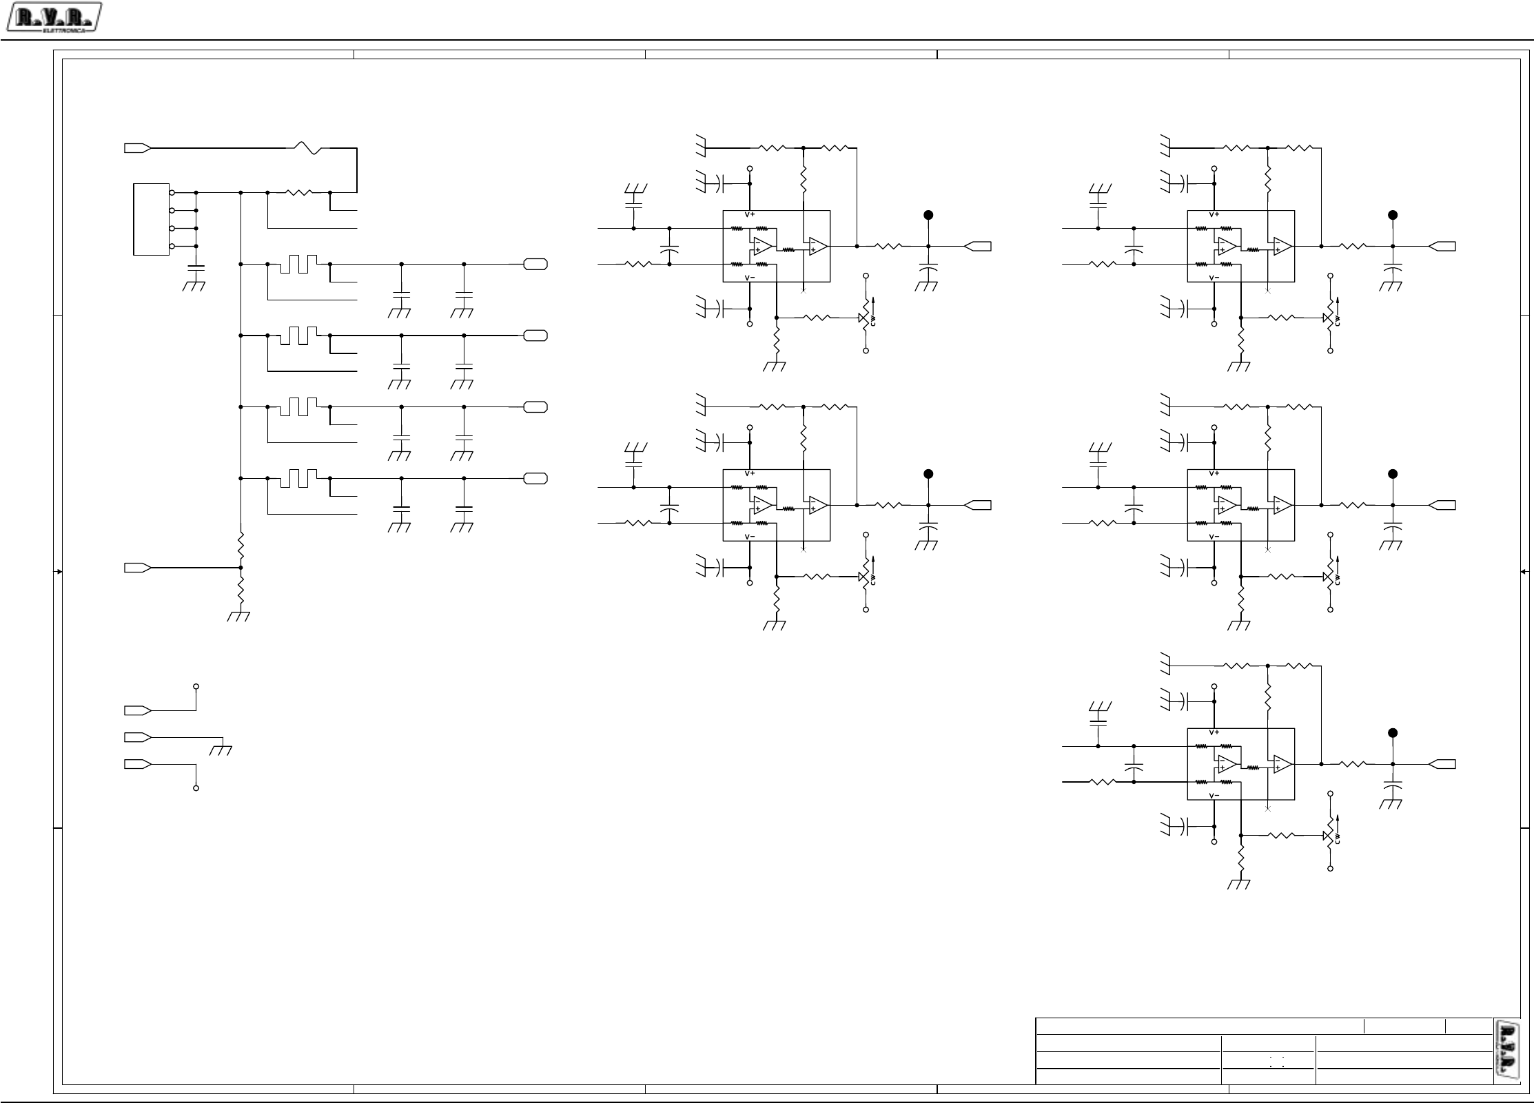Click the output port of the top-right amplifier circuit
Image resolution: width=1534 pixels, height=1103 pixels.
(1443, 246)
